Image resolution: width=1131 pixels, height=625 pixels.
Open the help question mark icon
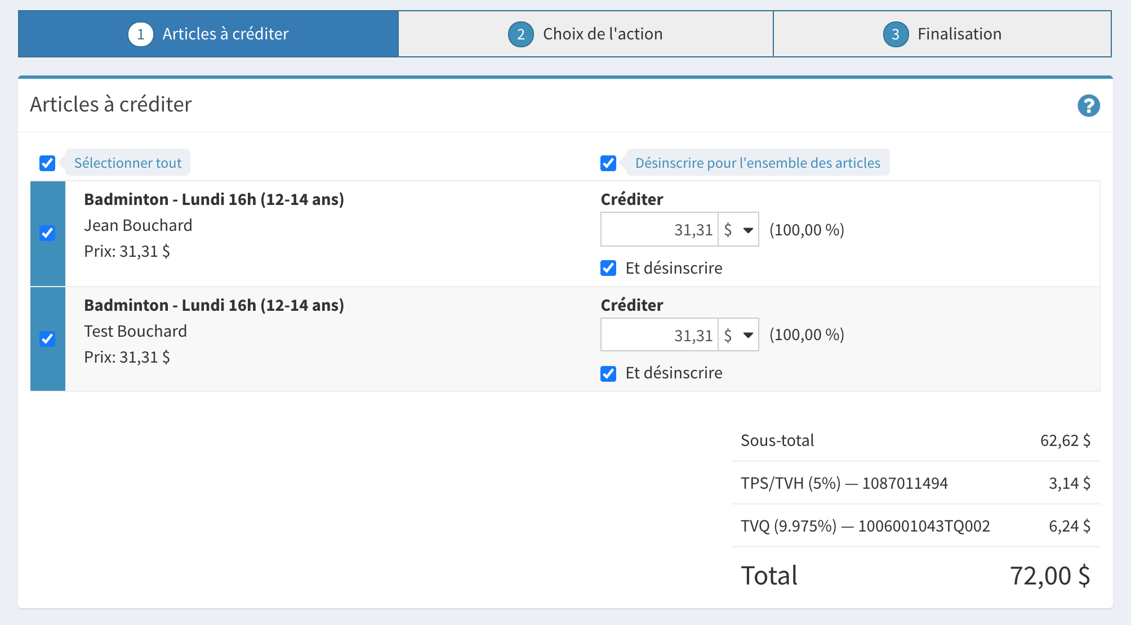pos(1088,105)
